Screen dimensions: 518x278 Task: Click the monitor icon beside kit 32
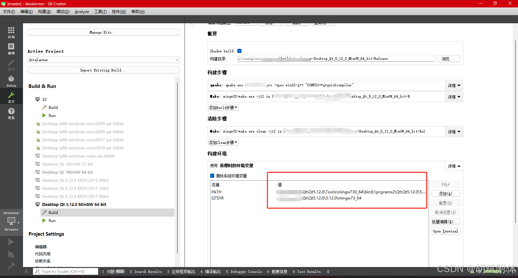[x=38, y=99]
